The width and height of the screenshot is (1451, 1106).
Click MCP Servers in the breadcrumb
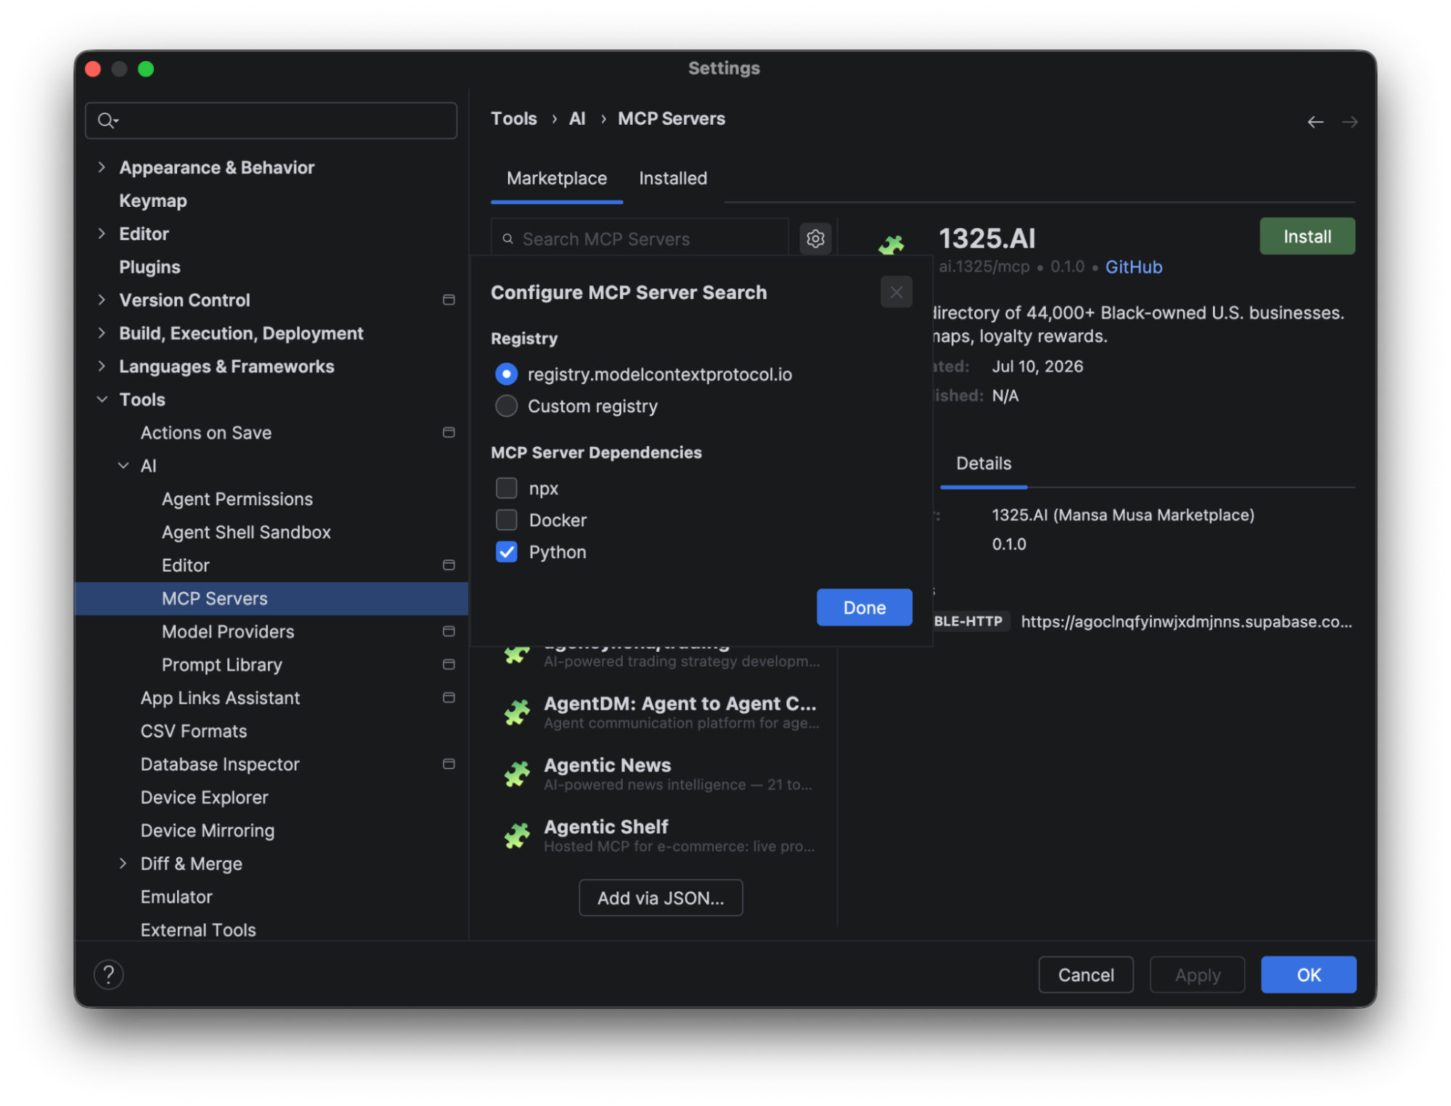pyautogui.click(x=671, y=119)
